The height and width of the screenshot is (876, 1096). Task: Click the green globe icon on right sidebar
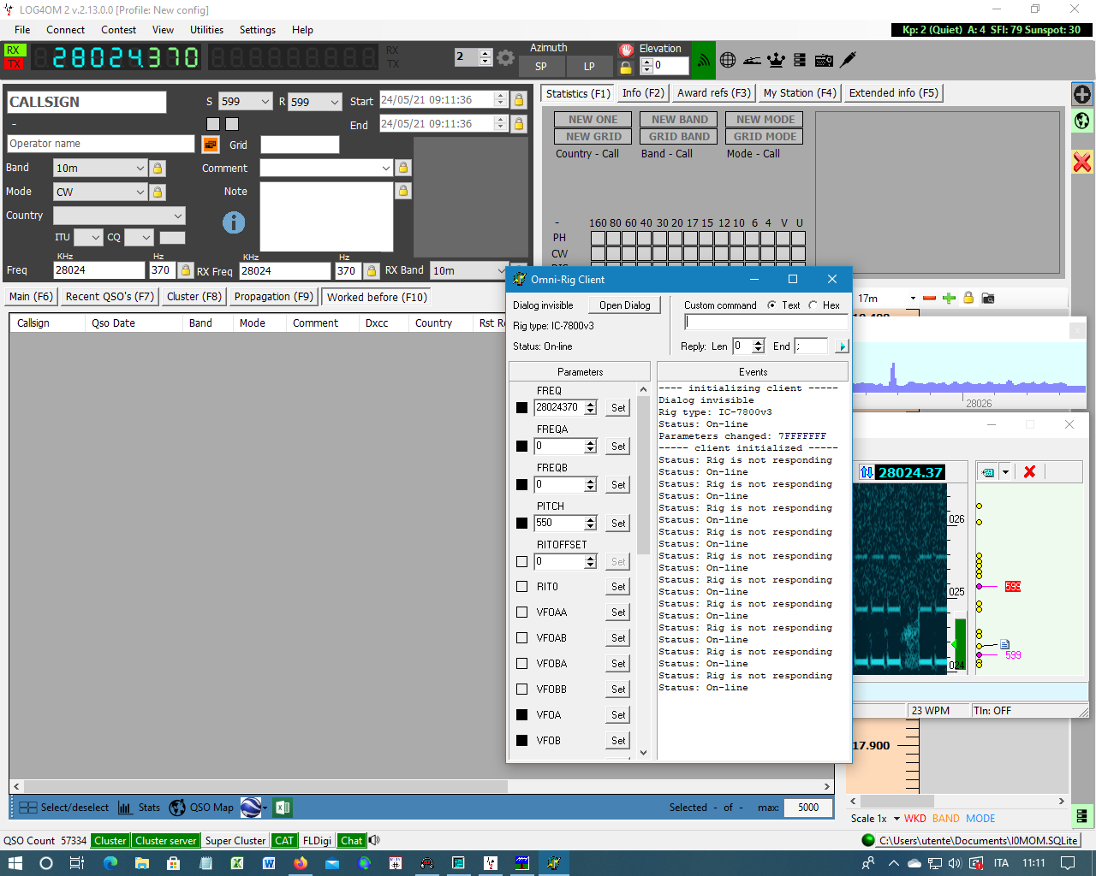point(1082,121)
